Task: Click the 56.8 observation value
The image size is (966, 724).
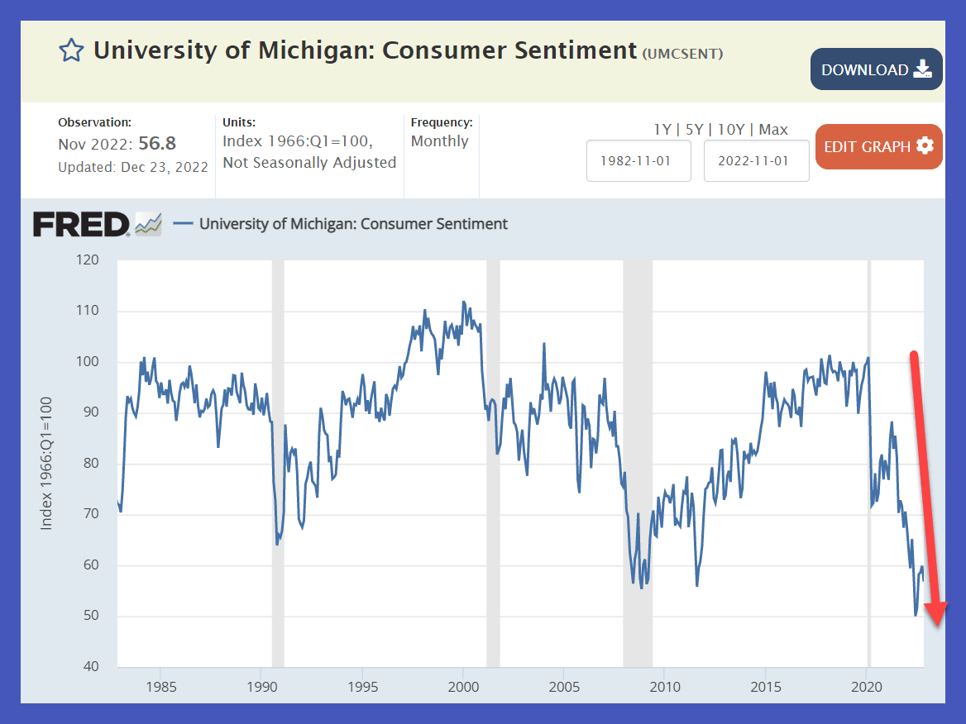Action: pos(155,144)
